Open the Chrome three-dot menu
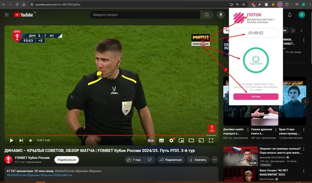 (x=309, y=4)
